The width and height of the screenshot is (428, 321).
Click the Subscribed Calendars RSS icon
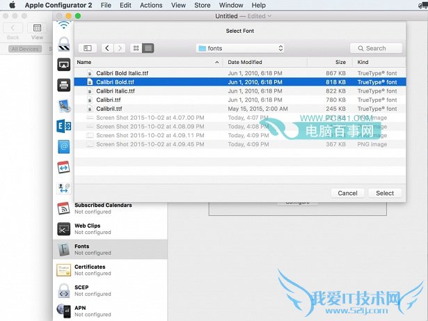64,208
